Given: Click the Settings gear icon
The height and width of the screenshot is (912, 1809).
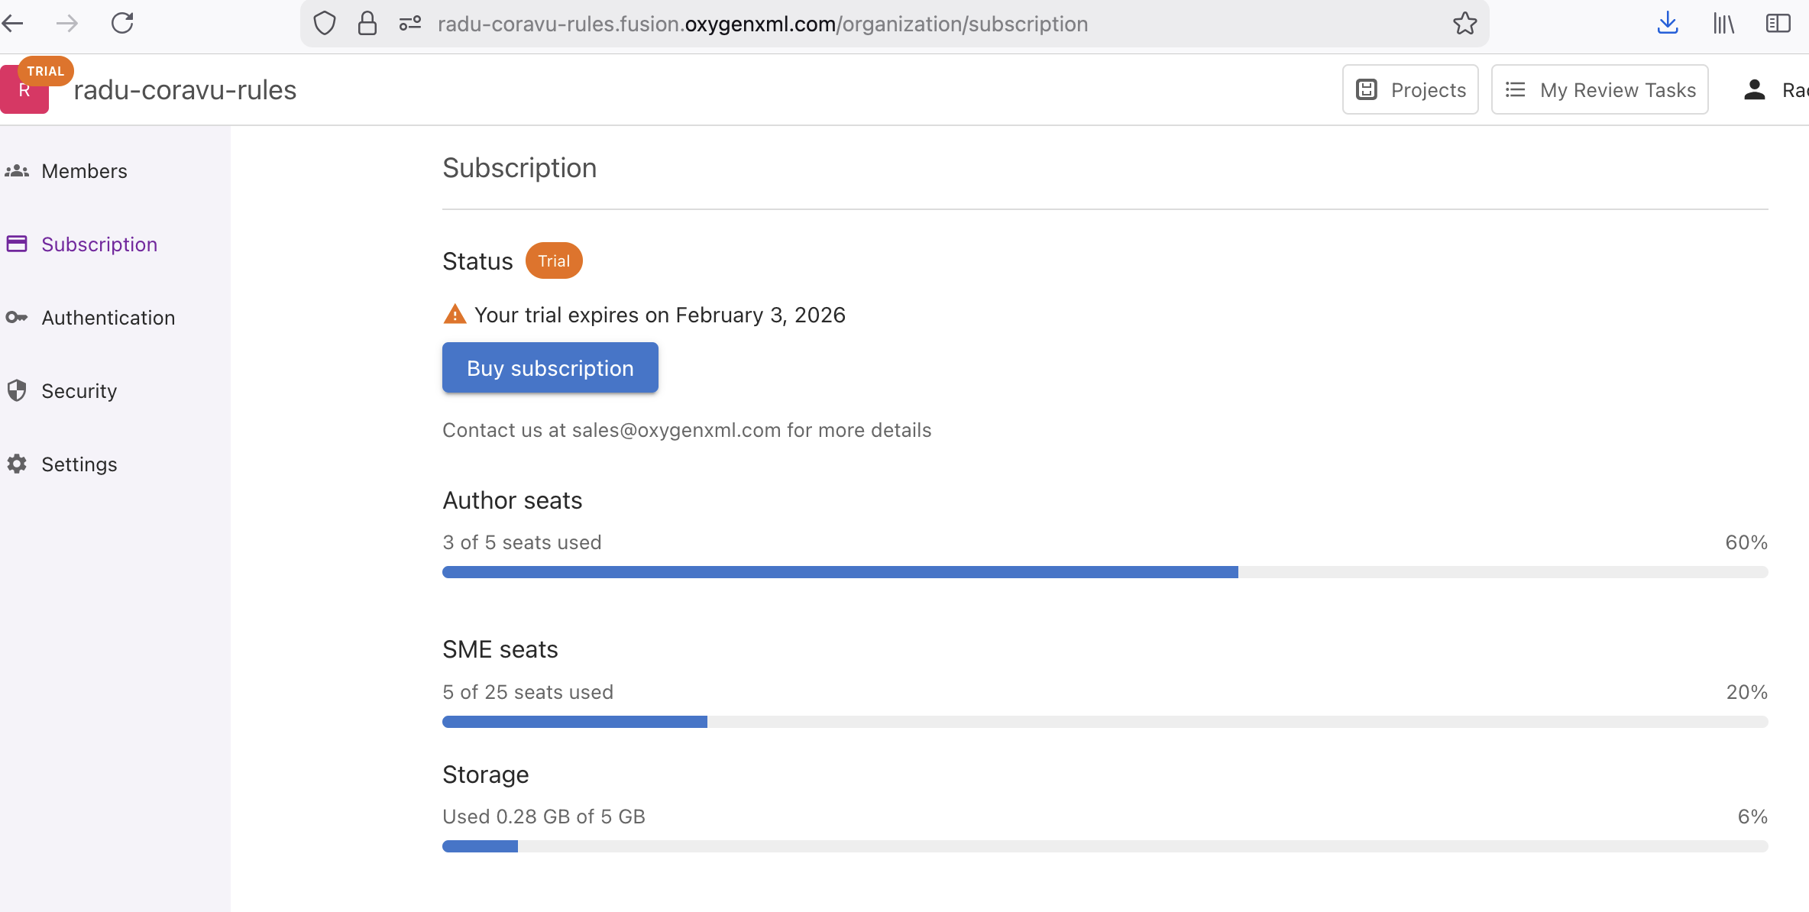Looking at the screenshot, I should pyautogui.click(x=17, y=464).
